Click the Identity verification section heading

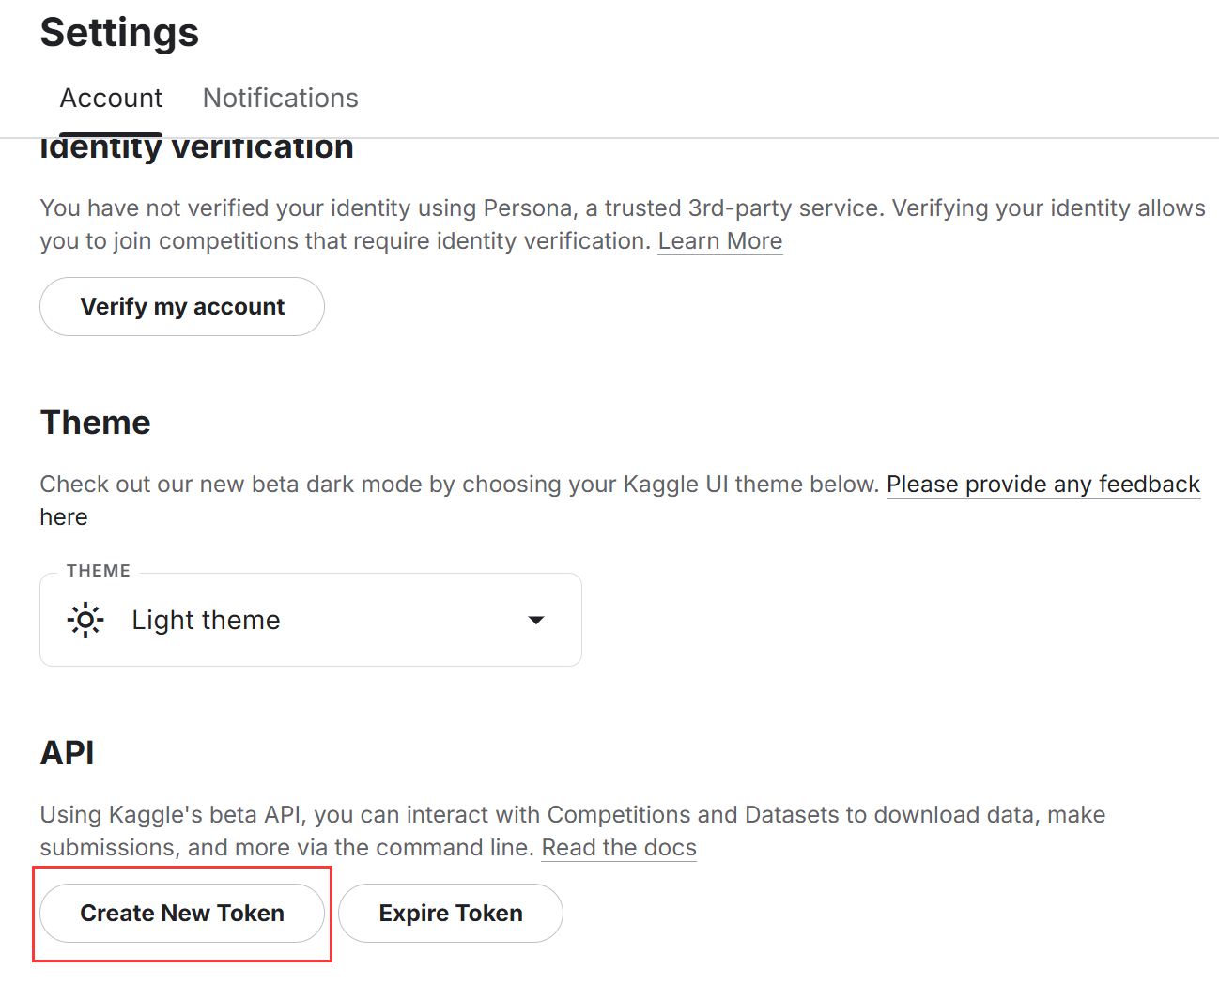click(196, 148)
